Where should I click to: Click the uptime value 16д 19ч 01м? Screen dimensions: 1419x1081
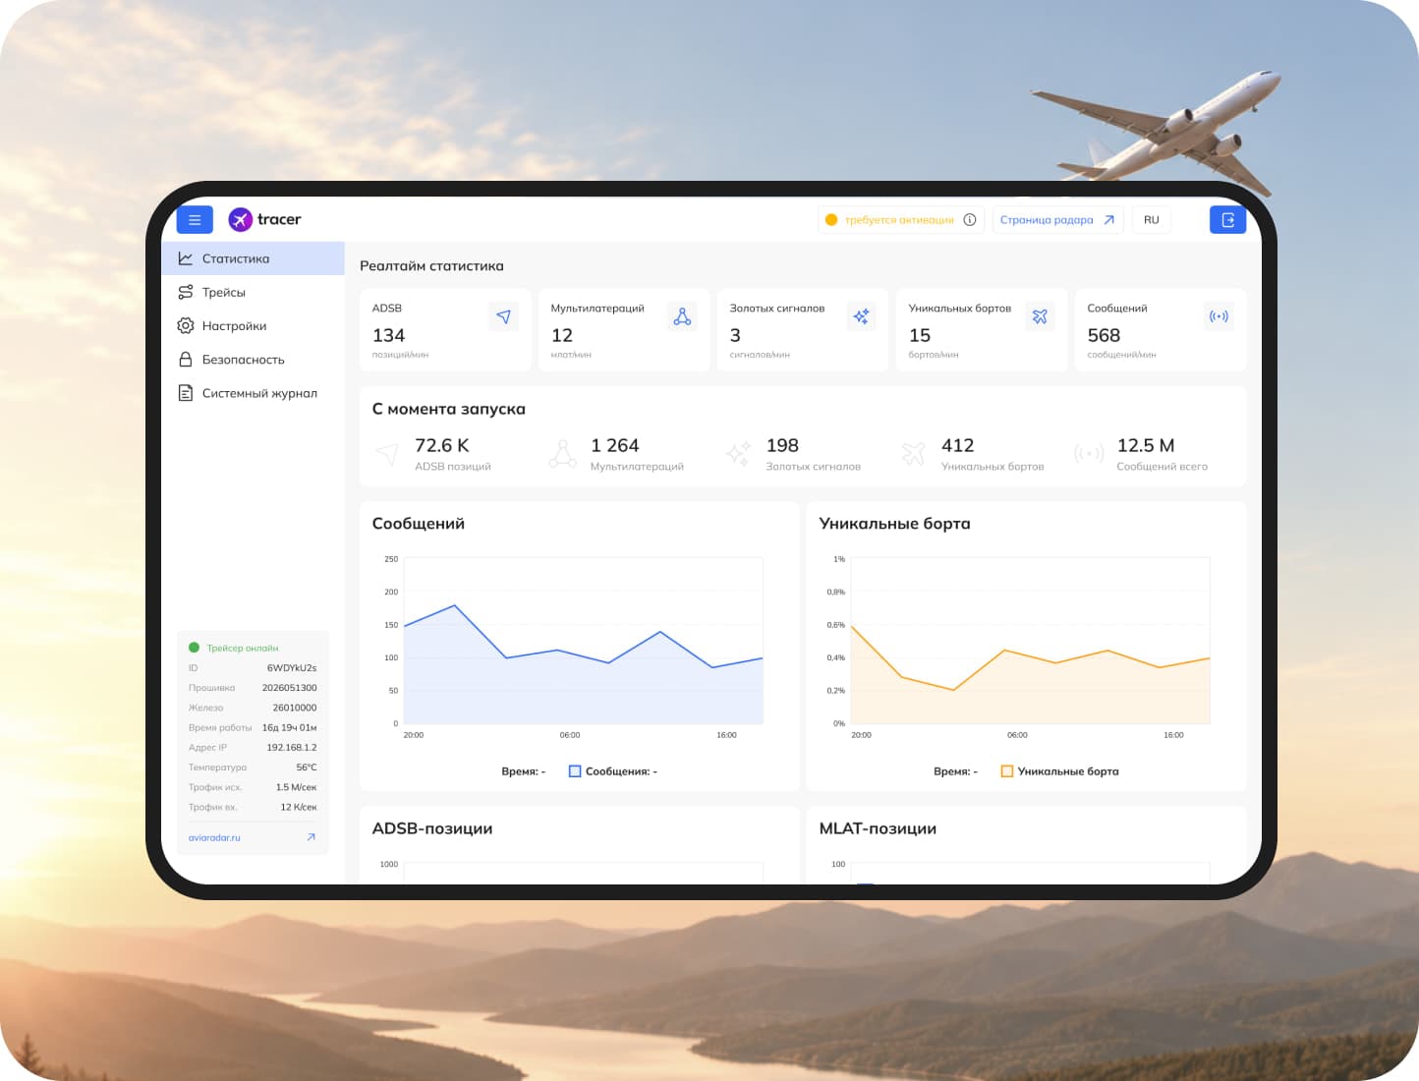[x=290, y=728]
